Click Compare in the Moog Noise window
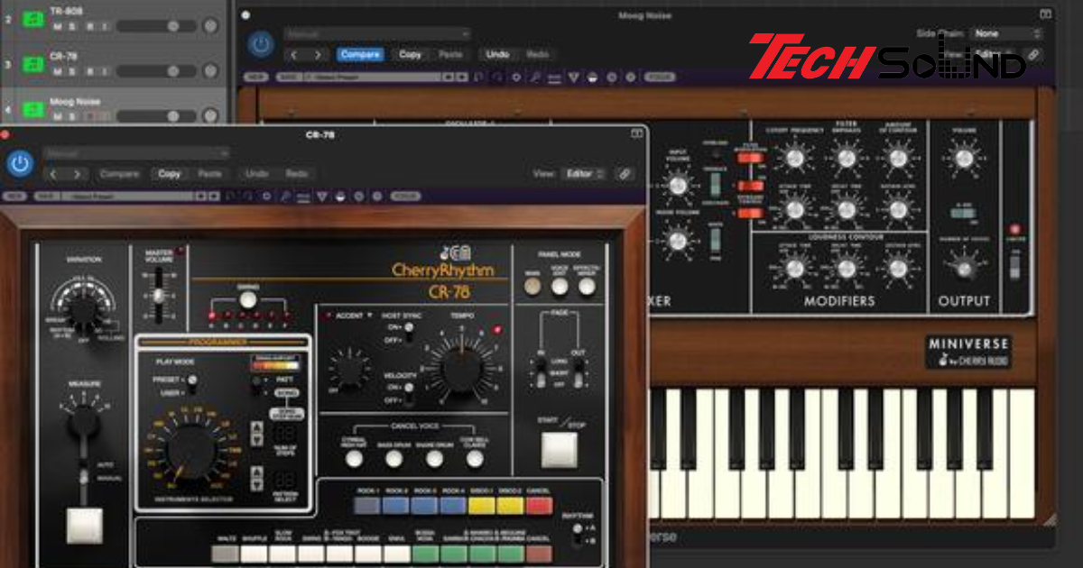 (x=360, y=55)
